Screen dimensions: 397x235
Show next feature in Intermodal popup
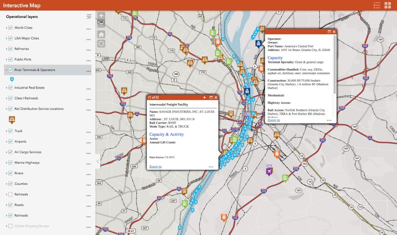pos(205,98)
